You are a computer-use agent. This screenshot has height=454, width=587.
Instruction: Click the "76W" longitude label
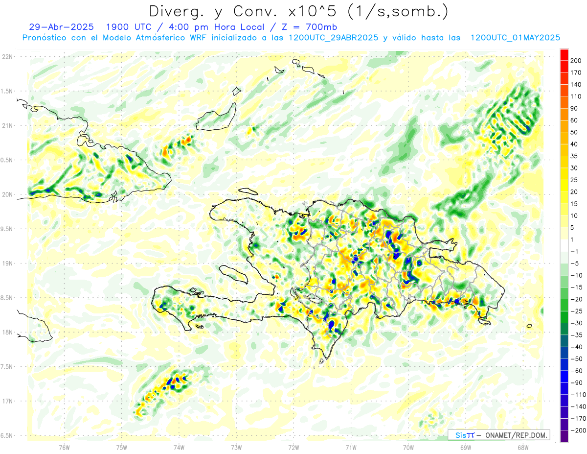(x=64, y=447)
